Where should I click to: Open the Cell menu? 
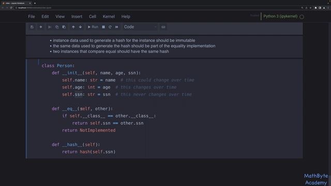point(93,17)
